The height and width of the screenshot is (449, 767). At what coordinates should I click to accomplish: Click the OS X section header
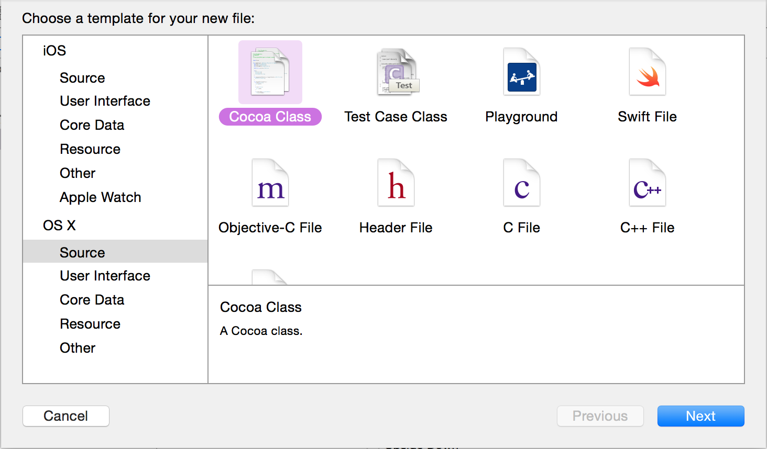59,226
